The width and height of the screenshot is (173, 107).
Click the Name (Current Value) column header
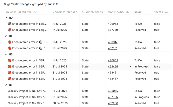pos(21,12)
